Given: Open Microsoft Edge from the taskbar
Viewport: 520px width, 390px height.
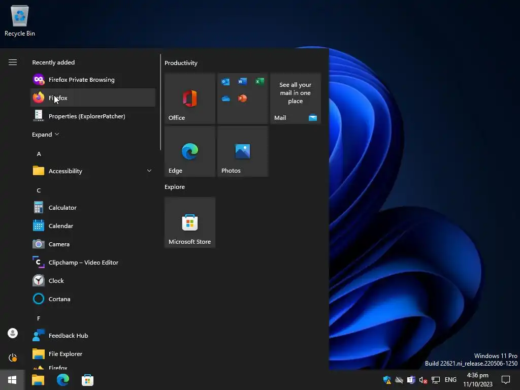Looking at the screenshot, I should pyautogui.click(x=62, y=380).
